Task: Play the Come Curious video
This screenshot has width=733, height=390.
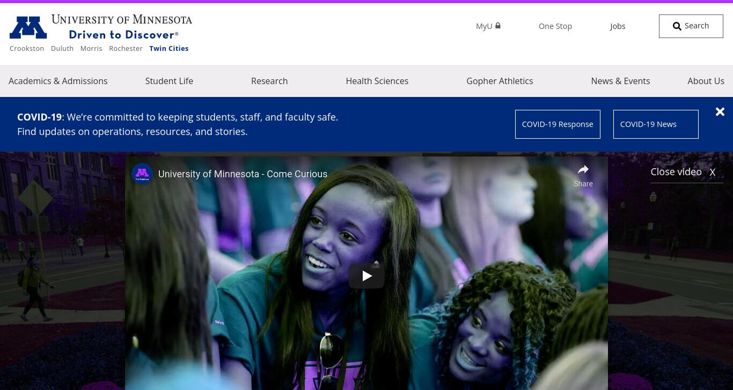Action: 366,276
